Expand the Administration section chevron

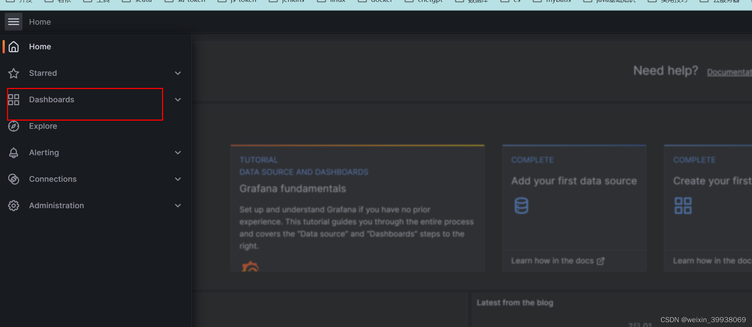tap(178, 206)
